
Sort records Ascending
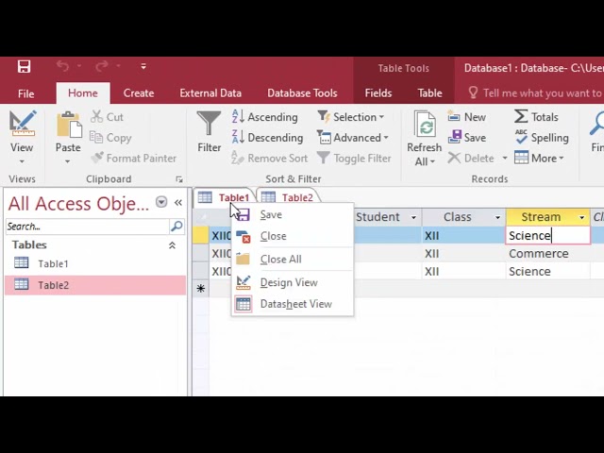pos(265,117)
